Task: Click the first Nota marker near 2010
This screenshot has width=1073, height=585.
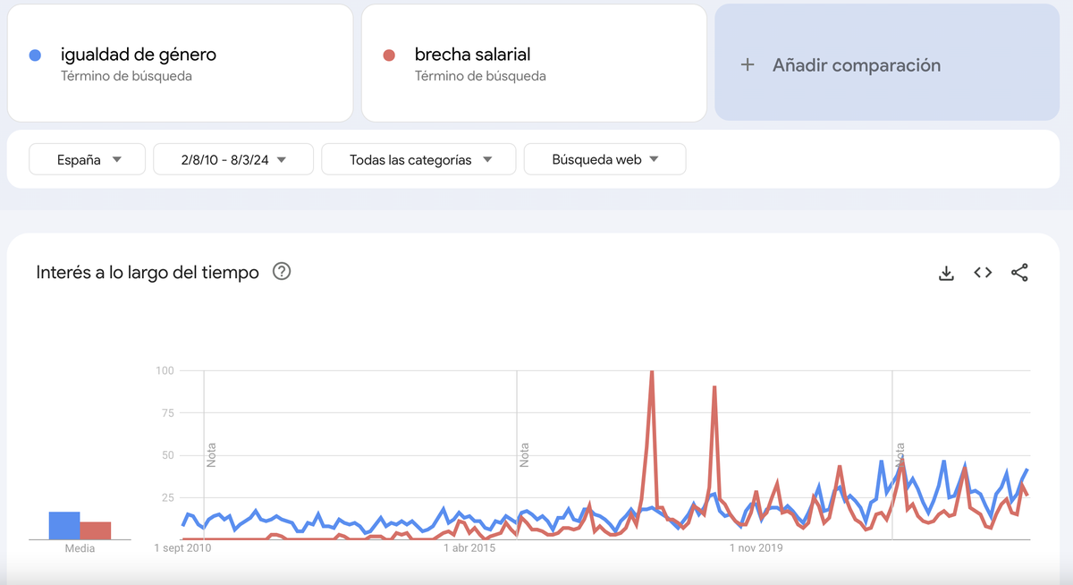Action: [x=212, y=454]
